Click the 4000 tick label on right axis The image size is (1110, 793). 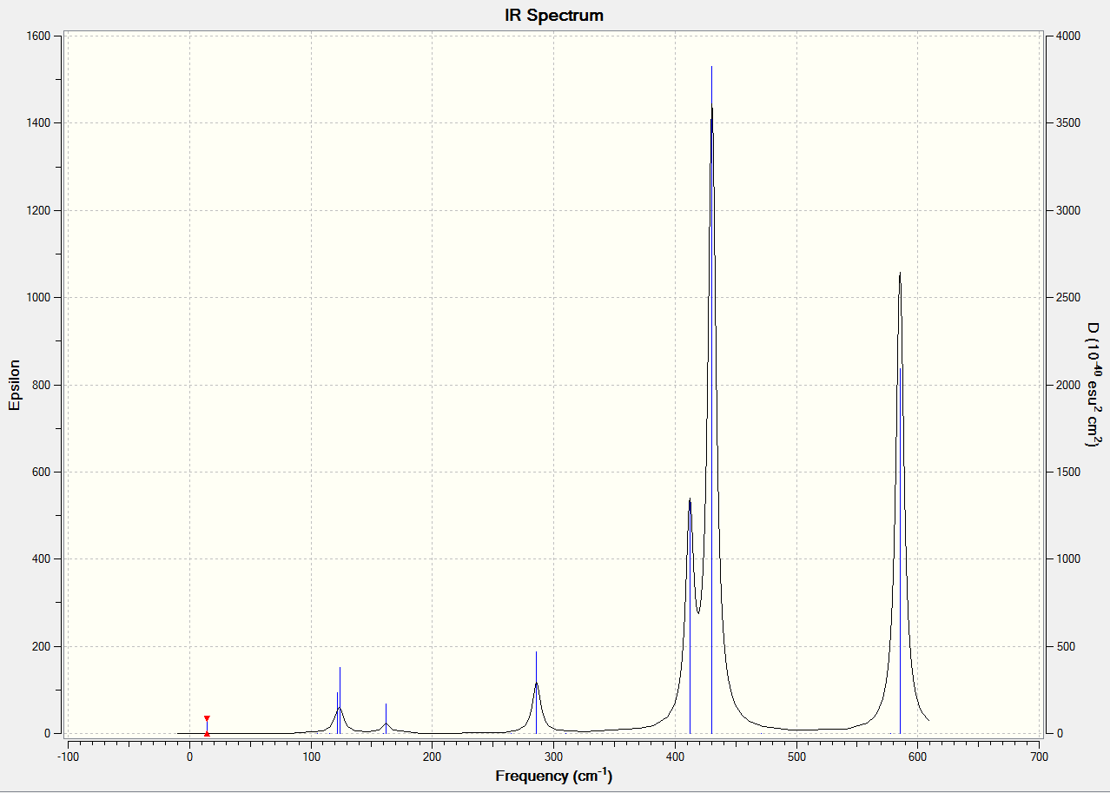(x=1067, y=36)
